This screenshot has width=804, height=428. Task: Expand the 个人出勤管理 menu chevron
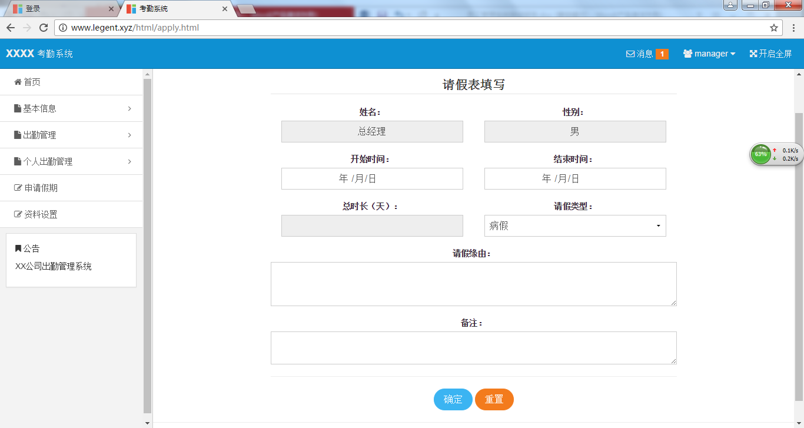click(129, 161)
